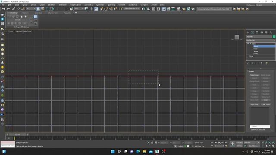Open the Modifiers menu
Image resolution: width=276 pixels, height=155 pixels.
pos(52,5)
